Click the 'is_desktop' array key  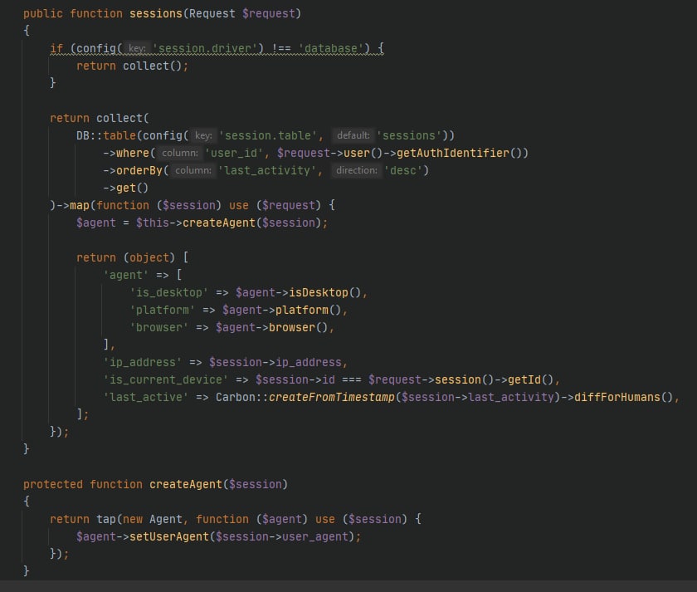click(169, 292)
